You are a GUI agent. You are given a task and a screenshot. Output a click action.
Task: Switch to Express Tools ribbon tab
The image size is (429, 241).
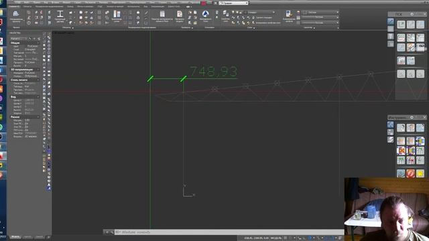(174, 7)
